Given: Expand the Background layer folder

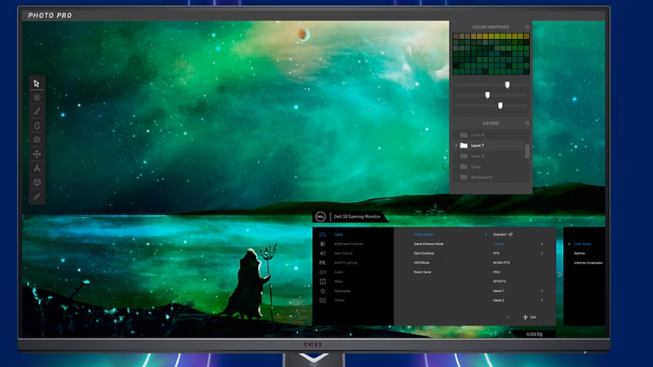Looking at the screenshot, I should tap(456, 177).
